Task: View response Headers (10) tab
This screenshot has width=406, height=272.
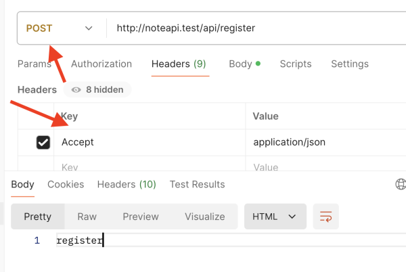Action: click(127, 184)
